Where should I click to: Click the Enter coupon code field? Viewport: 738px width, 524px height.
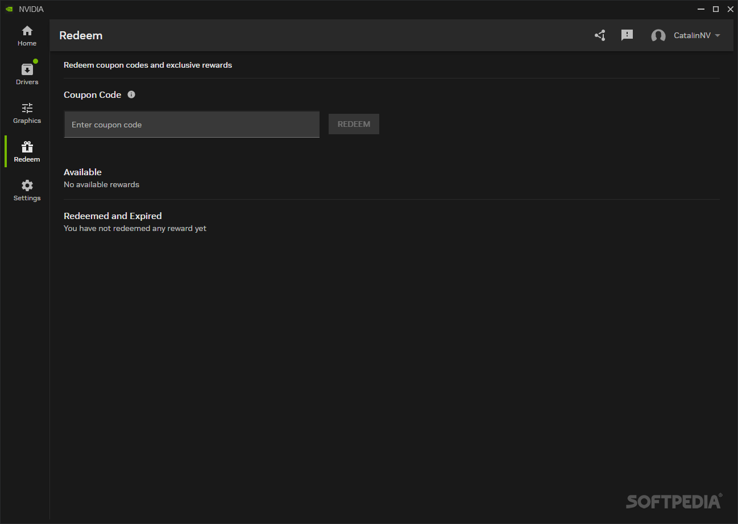point(192,125)
